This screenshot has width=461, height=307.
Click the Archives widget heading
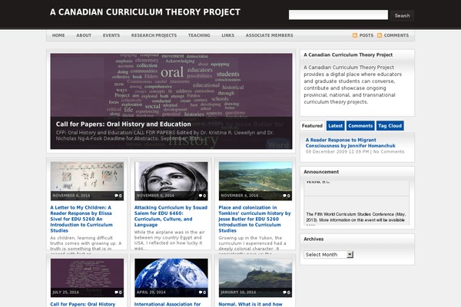(313, 239)
